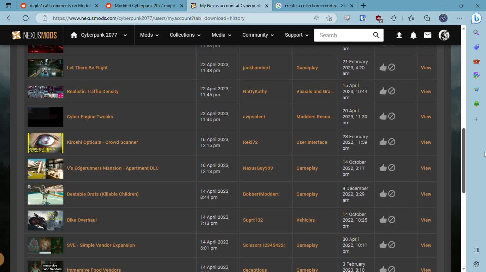This screenshot has height=272, width=486.
Task: Open the messages envelope icon
Action: coord(427,35)
